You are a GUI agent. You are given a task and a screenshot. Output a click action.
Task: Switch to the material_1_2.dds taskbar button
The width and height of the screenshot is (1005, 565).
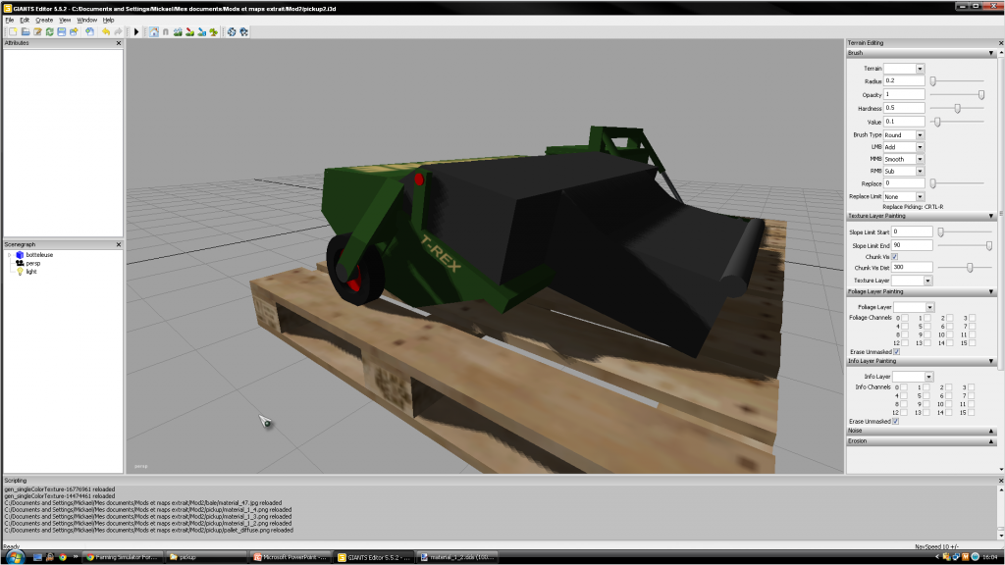pyautogui.click(x=457, y=557)
